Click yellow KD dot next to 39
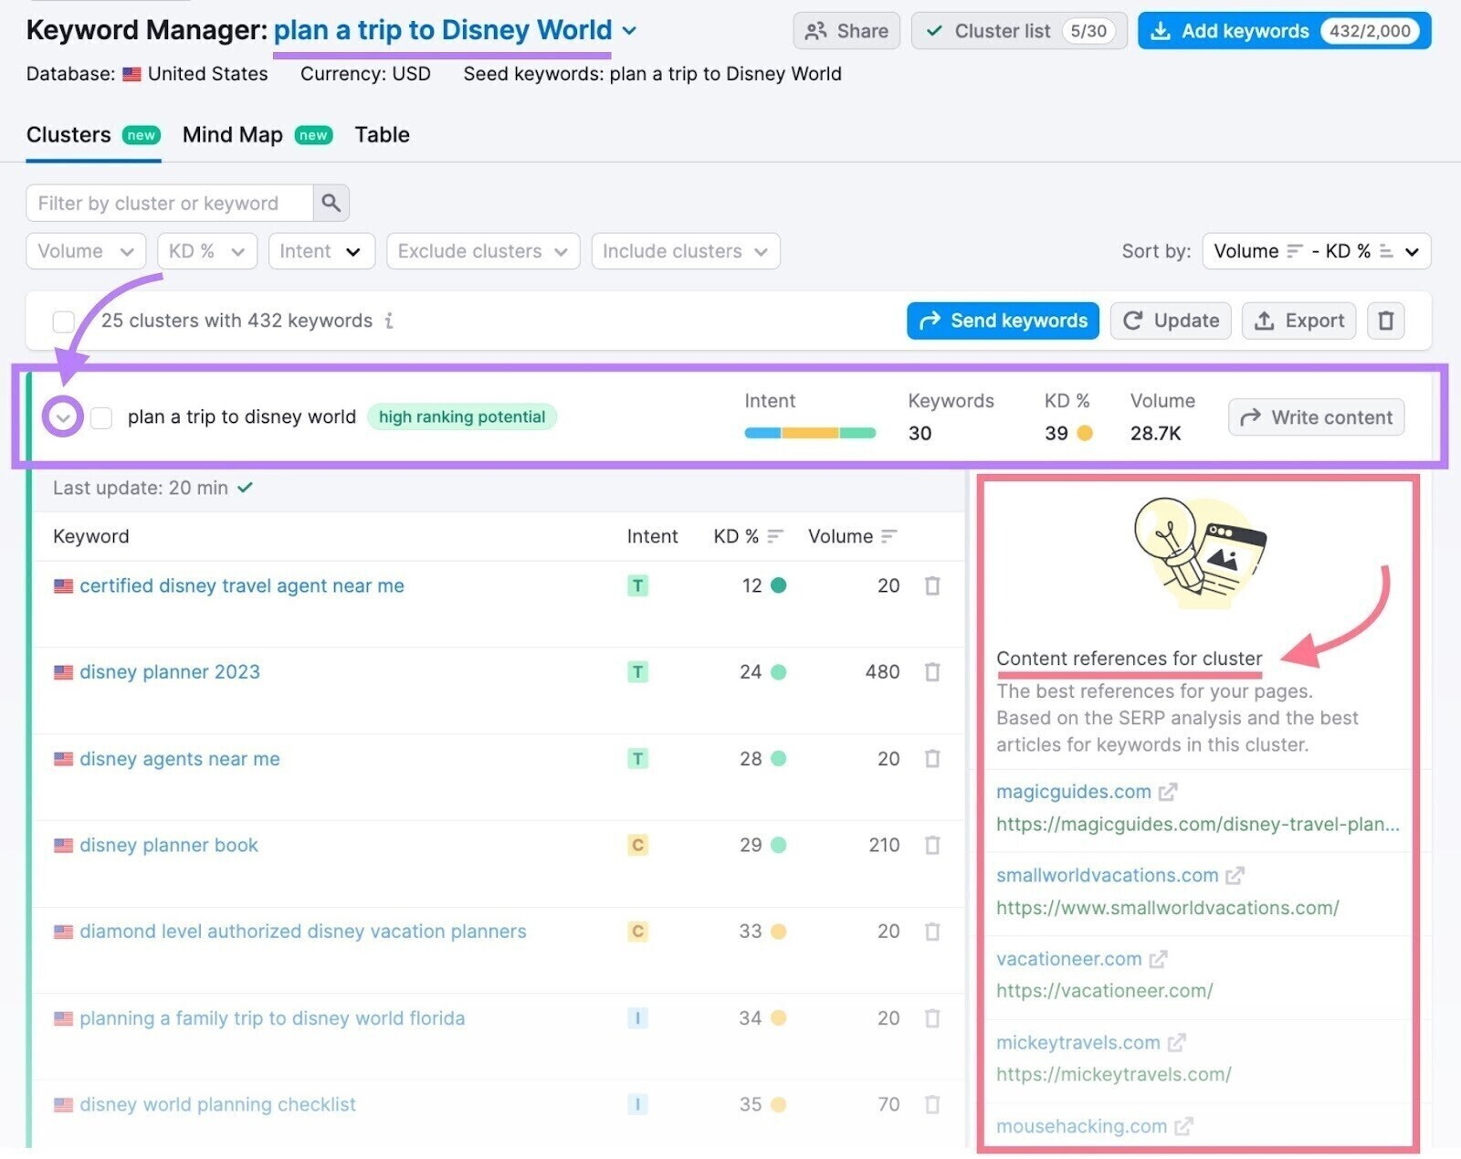 tap(1085, 433)
